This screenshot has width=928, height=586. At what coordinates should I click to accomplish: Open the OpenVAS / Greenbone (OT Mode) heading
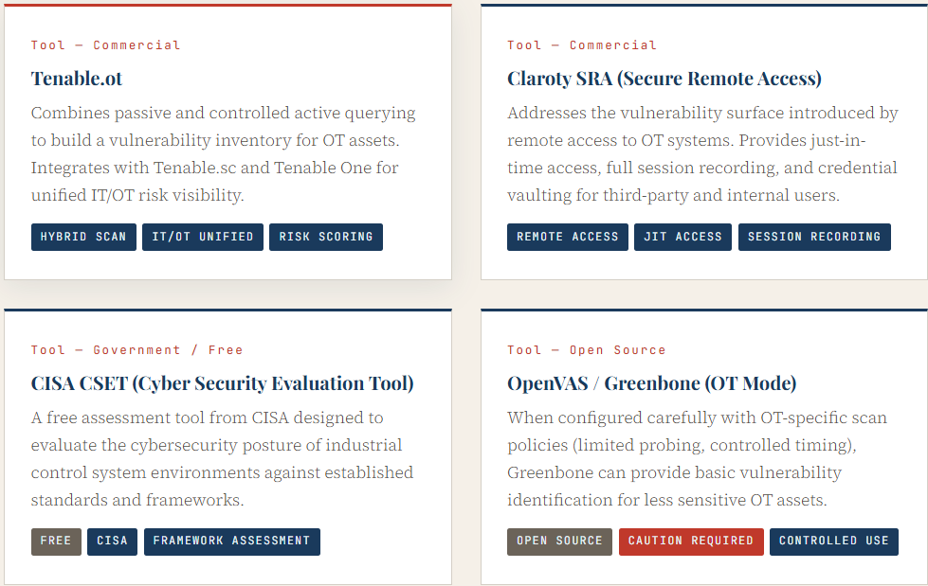click(651, 383)
